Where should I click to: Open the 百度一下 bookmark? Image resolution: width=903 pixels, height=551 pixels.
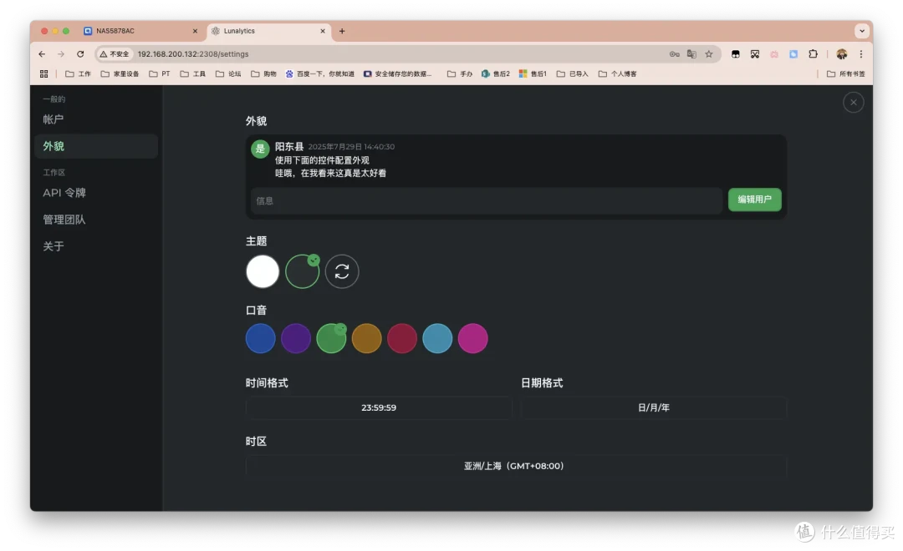(x=320, y=73)
